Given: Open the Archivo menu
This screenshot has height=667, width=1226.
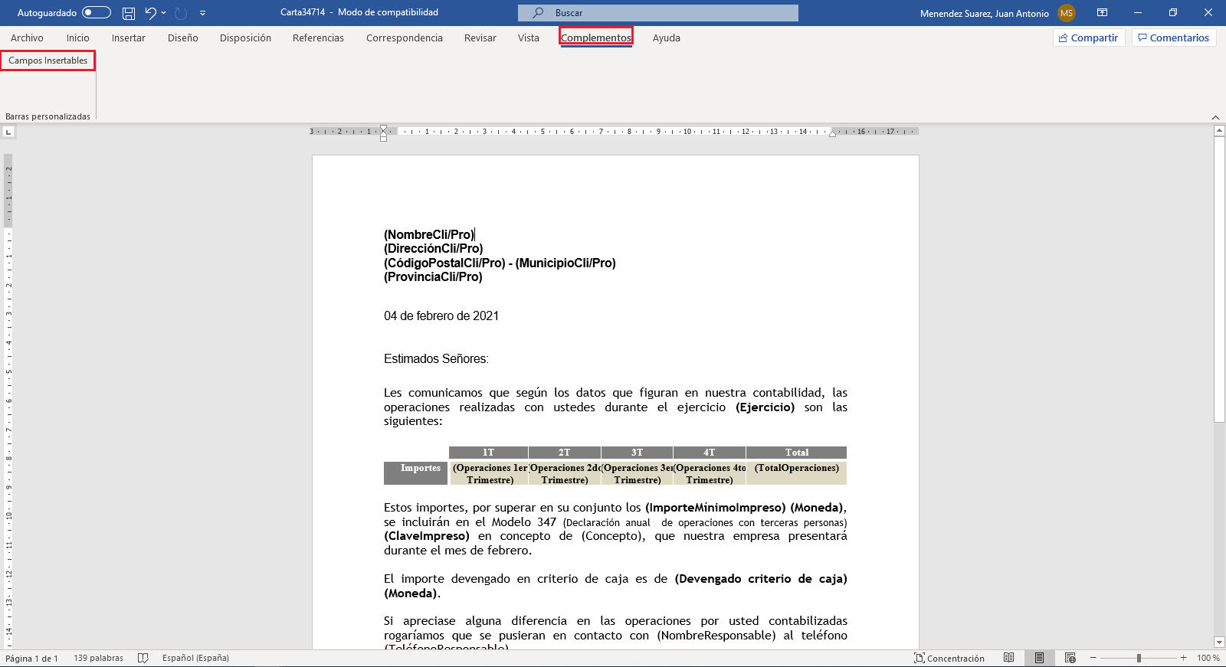Looking at the screenshot, I should pos(27,38).
